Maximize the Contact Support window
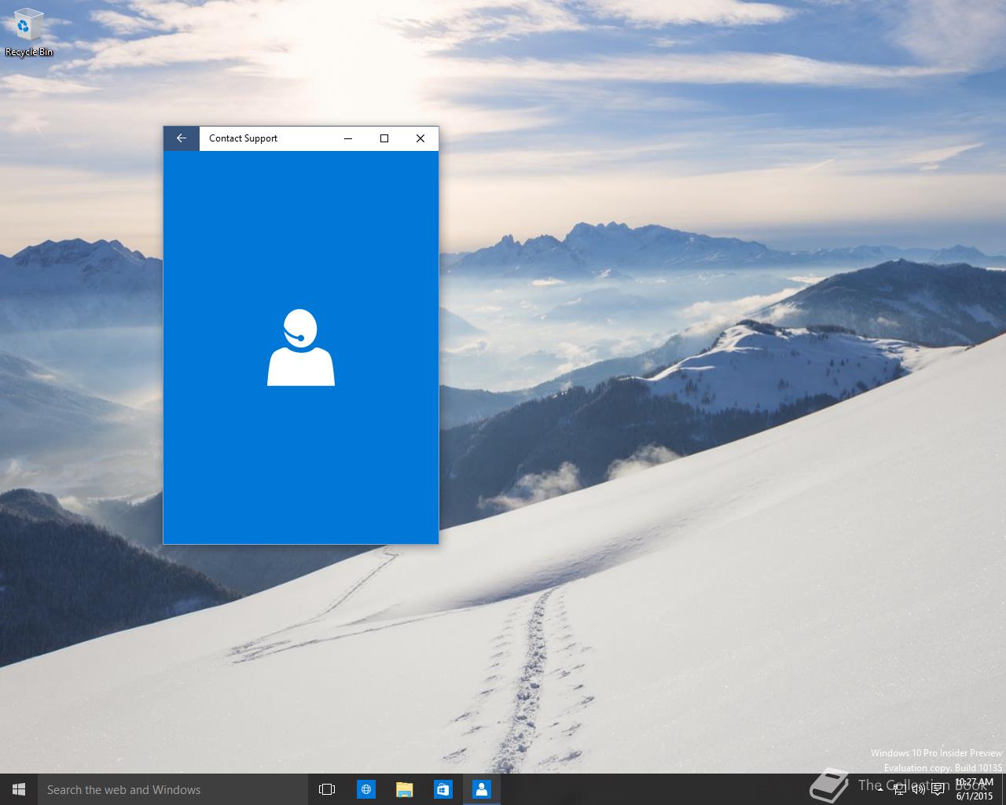The width and height of the screenshot is (1006, 805). pos(384,138)
